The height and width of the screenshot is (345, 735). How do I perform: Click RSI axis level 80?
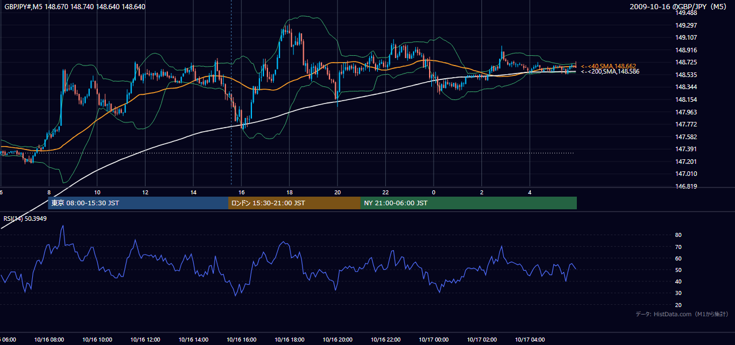point(679,235)
